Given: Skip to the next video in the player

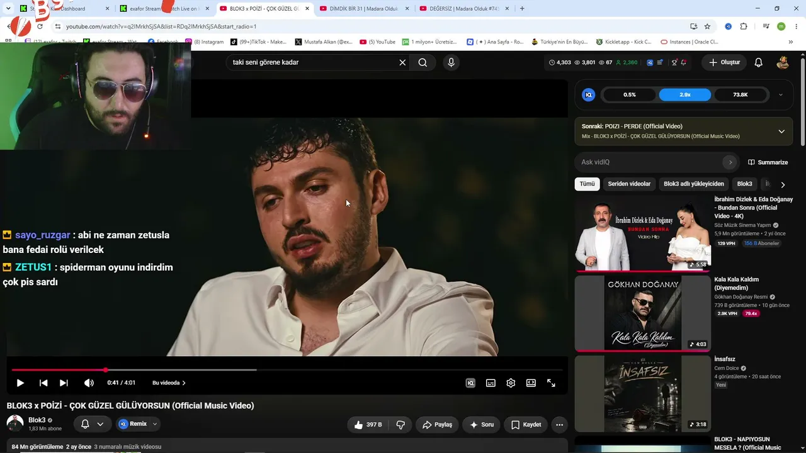Looking at the screenshot, I should (64, 383).
